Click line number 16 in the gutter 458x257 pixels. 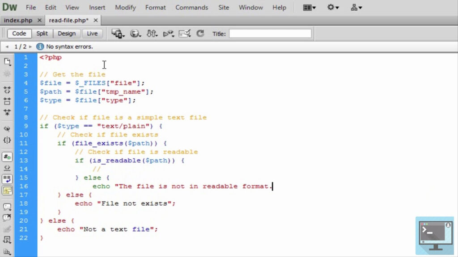(x=24, y=186)
